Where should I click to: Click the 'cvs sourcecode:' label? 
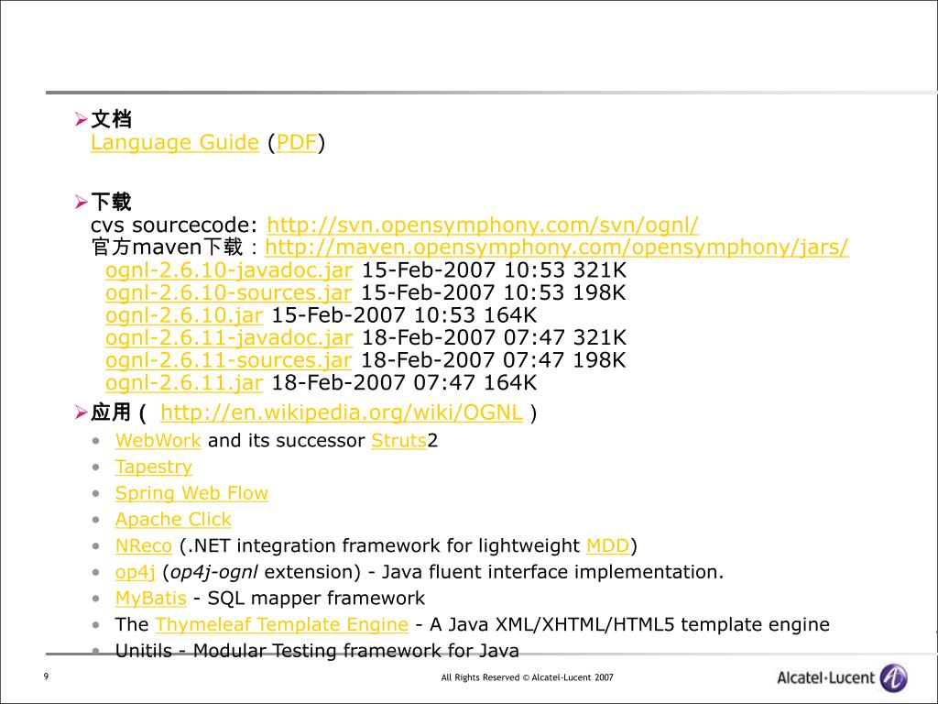pyautogui.click(x=174, y=225)
